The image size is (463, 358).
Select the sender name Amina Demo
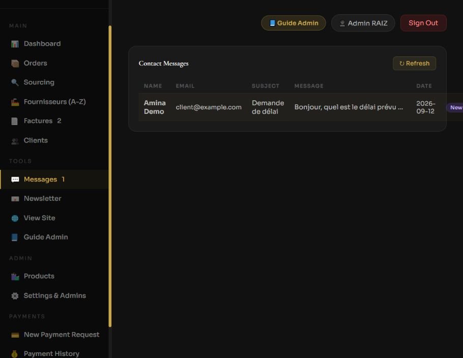click(155, 107)
